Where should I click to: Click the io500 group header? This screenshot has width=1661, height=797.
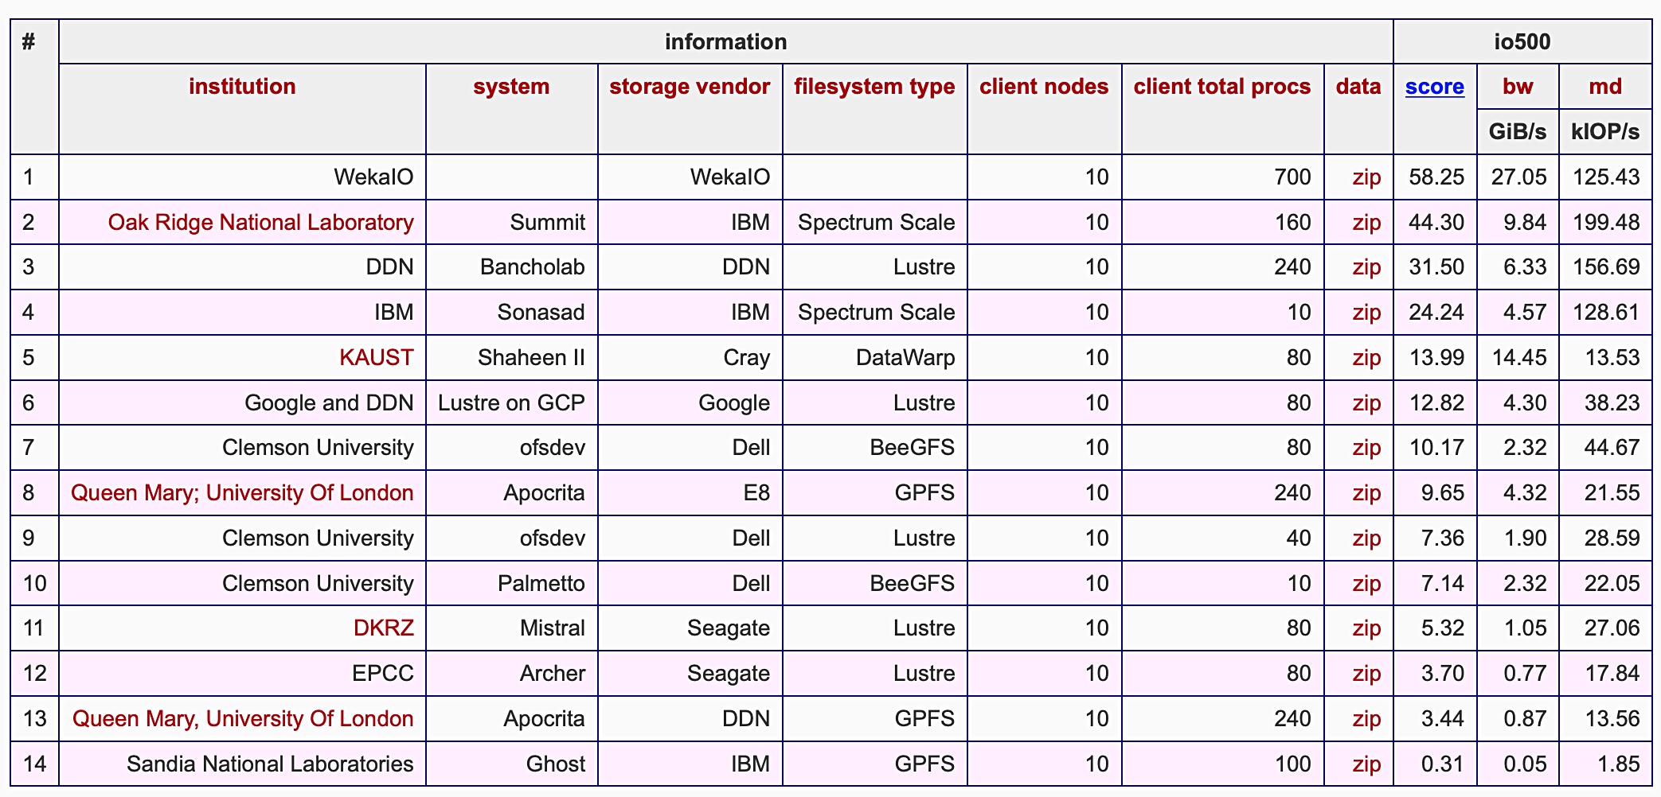coord(1522,41)
